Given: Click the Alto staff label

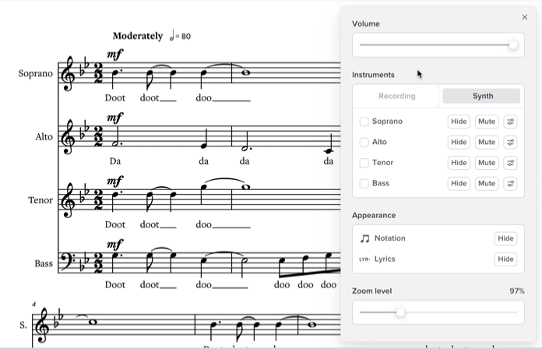Looking at the screenshot, I should (44, 137).
